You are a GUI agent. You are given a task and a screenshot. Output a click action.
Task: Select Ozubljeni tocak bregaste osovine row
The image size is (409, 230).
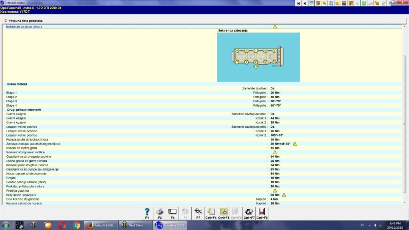[202, 157]
